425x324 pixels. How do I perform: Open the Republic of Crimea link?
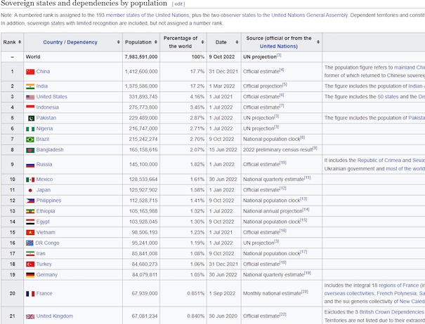(x=379, y=160)
